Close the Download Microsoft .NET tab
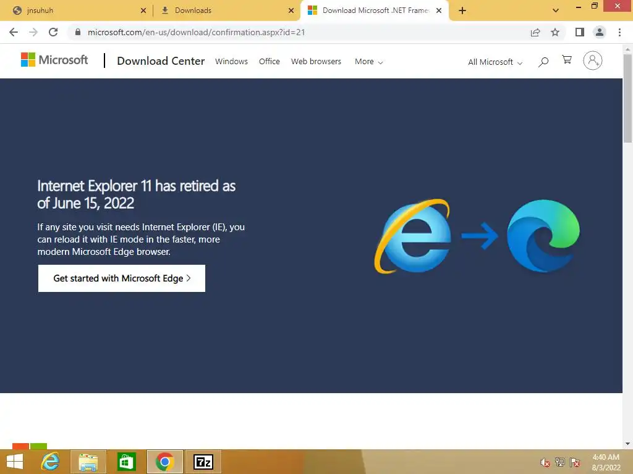The image size is (633, 474). point(439,10)
